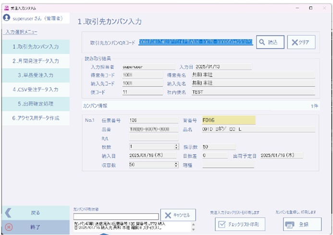Click the X icon on クリア button
This screenshot has height=235, width=333.
(x=295, y=42)
